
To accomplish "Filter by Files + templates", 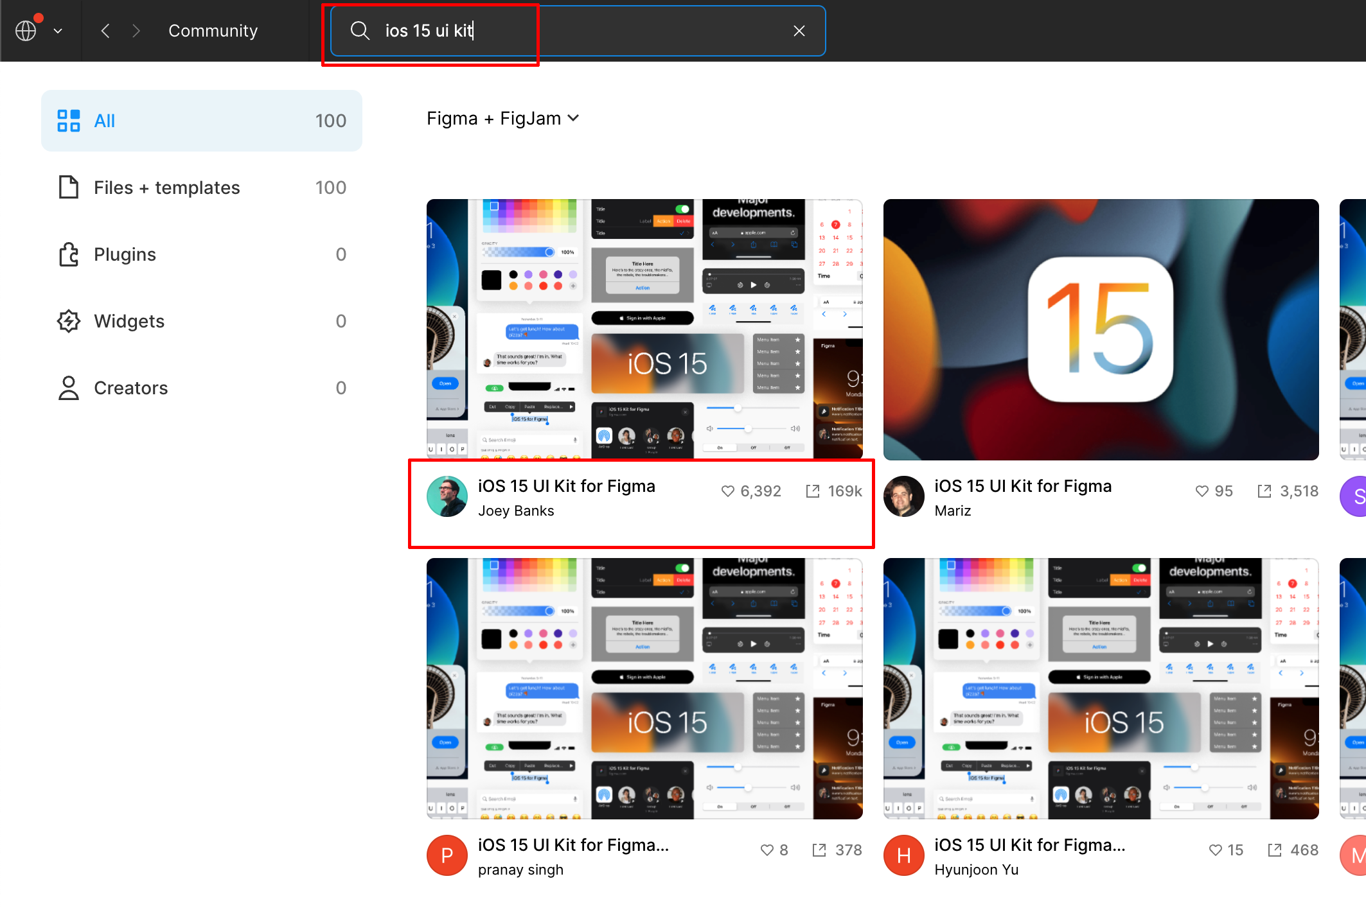I will click(201, 188).
